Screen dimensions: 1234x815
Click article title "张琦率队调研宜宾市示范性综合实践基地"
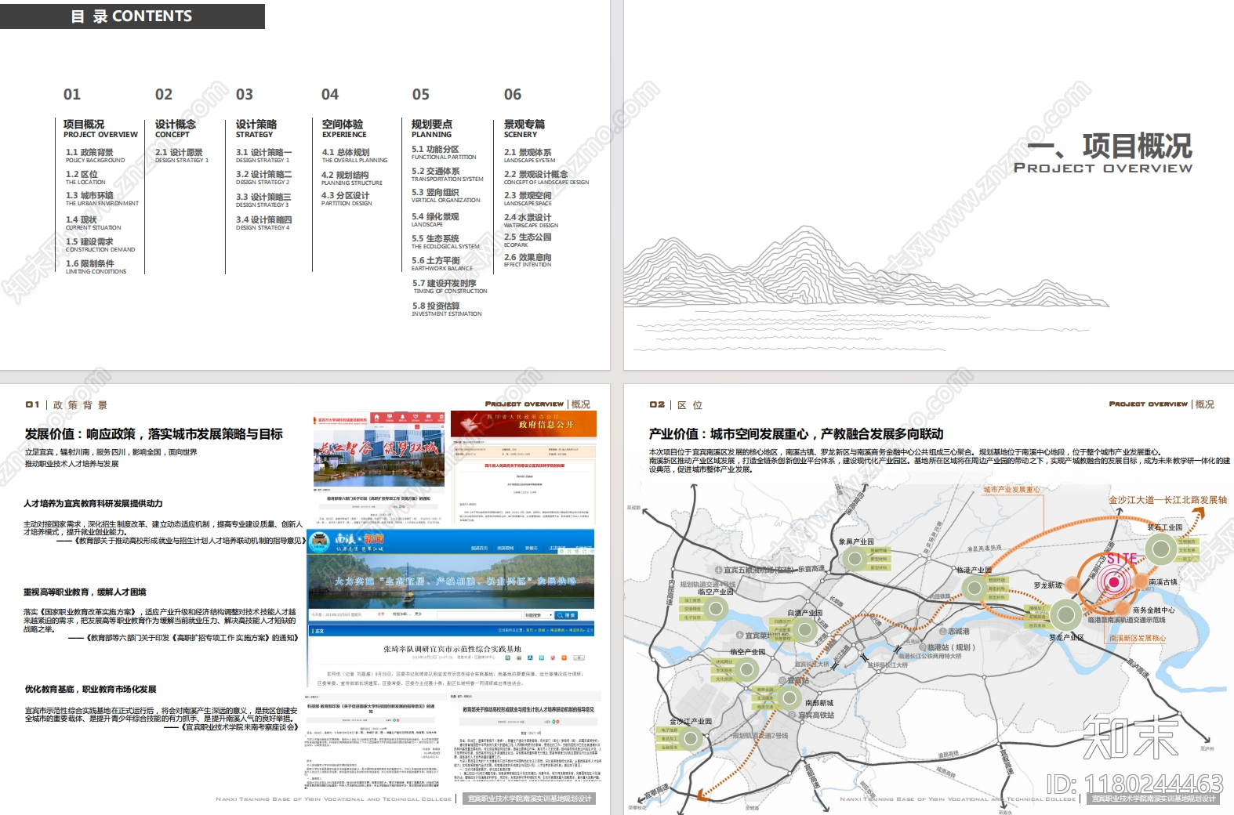(451, 649)
